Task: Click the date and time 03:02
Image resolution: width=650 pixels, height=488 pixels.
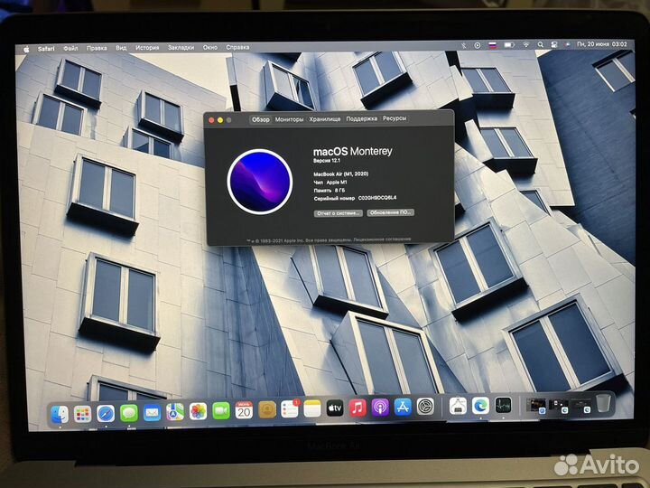Action: (602, 44)
